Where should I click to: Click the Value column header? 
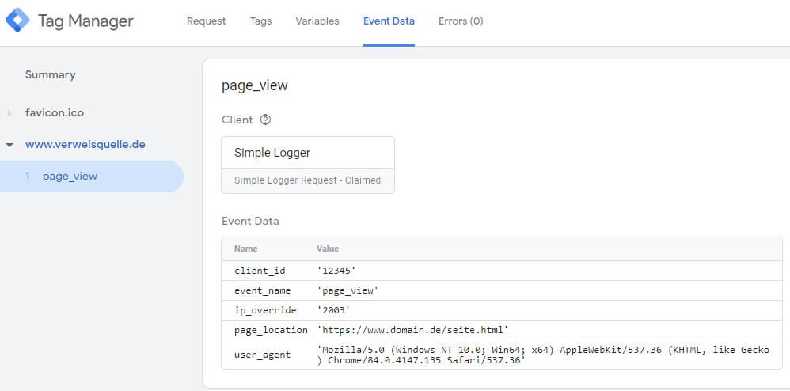(328, 249)
